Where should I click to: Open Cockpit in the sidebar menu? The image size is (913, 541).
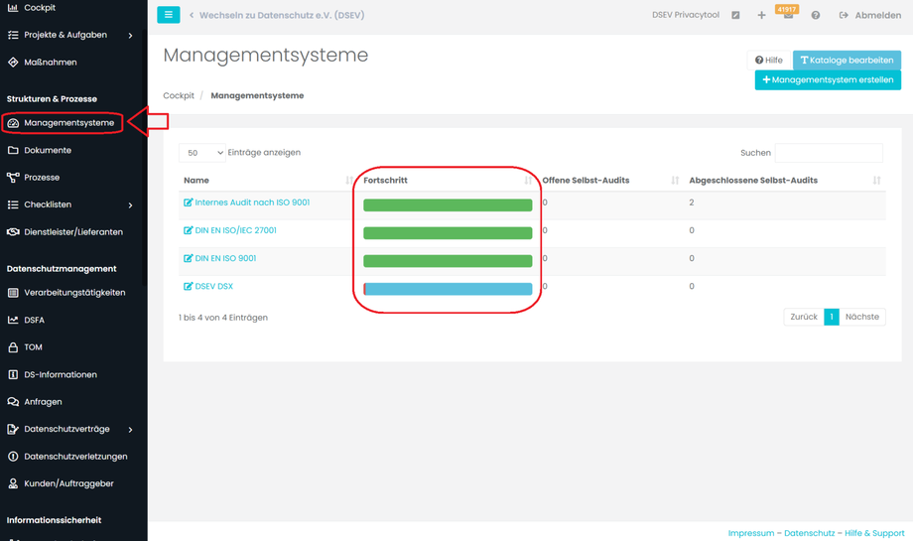pyautogui.click(x=40, y=8)
